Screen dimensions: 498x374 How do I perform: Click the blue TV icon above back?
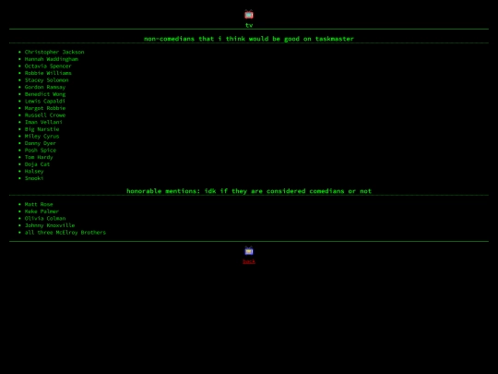(249, 250)
